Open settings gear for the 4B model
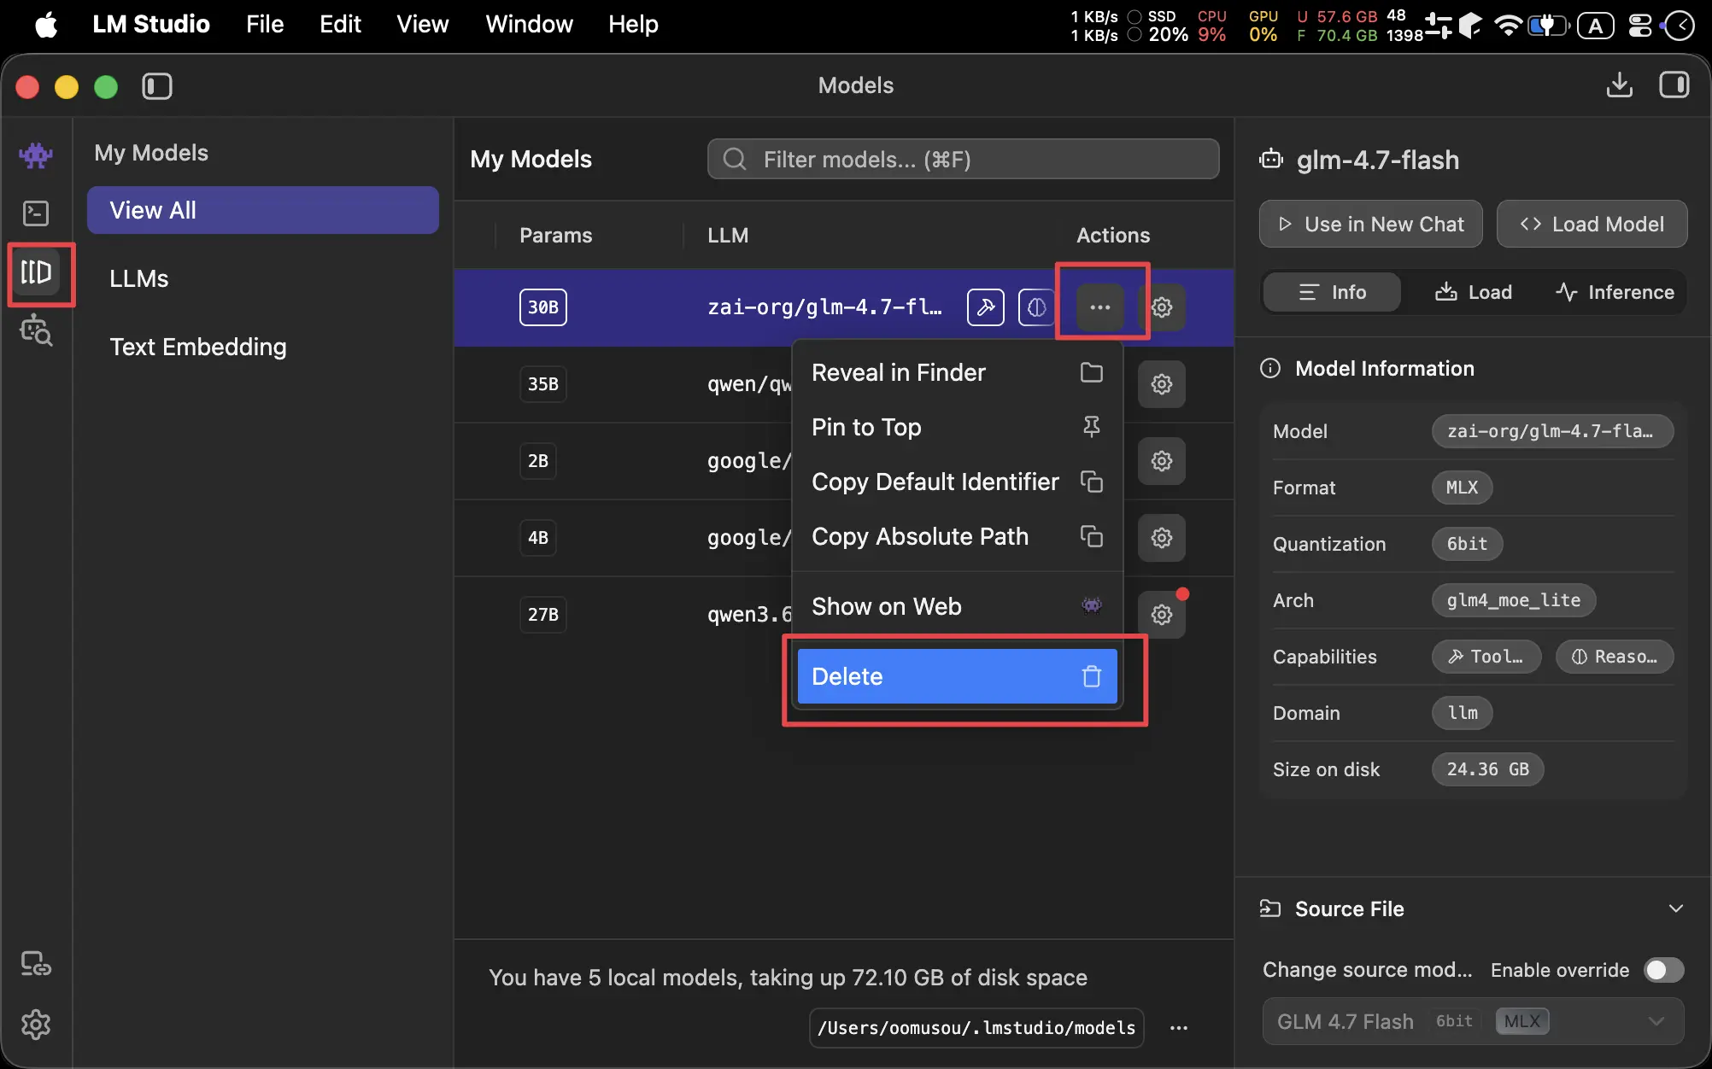The image size is (1712, 1069). [1162, 538]
